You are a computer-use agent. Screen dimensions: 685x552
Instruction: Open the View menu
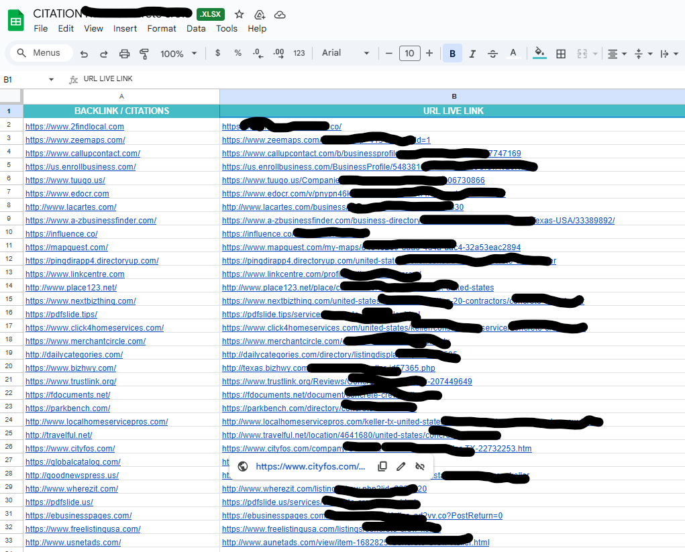tap(93, 28)
